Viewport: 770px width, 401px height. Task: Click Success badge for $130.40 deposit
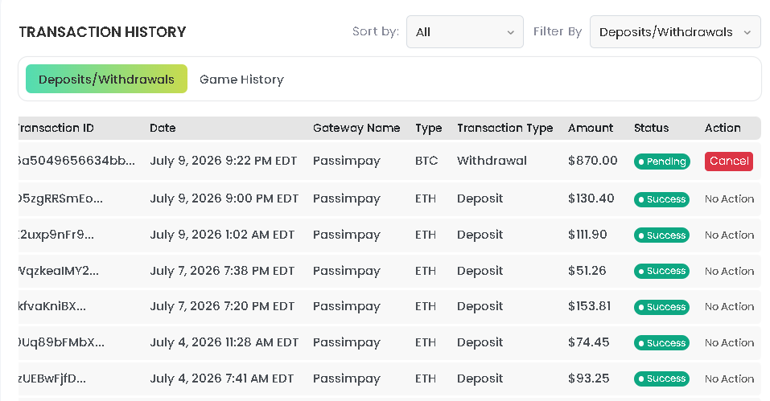pyautogui.click(x=662, y=199)
